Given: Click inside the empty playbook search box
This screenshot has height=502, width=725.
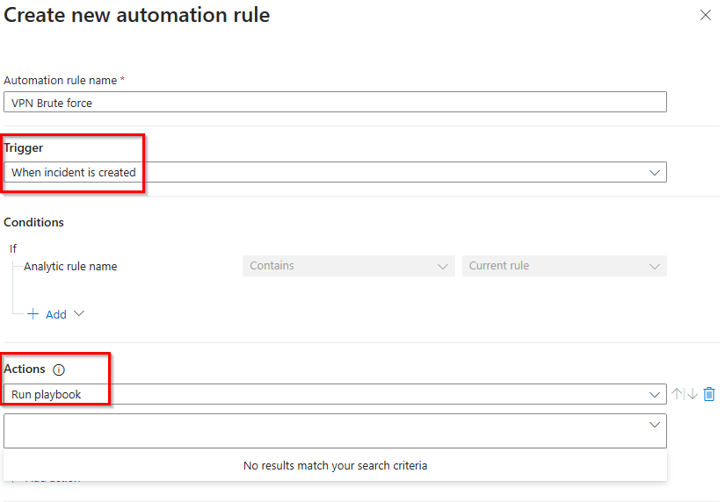Looking at the screenshot, I should coord(325,431).
